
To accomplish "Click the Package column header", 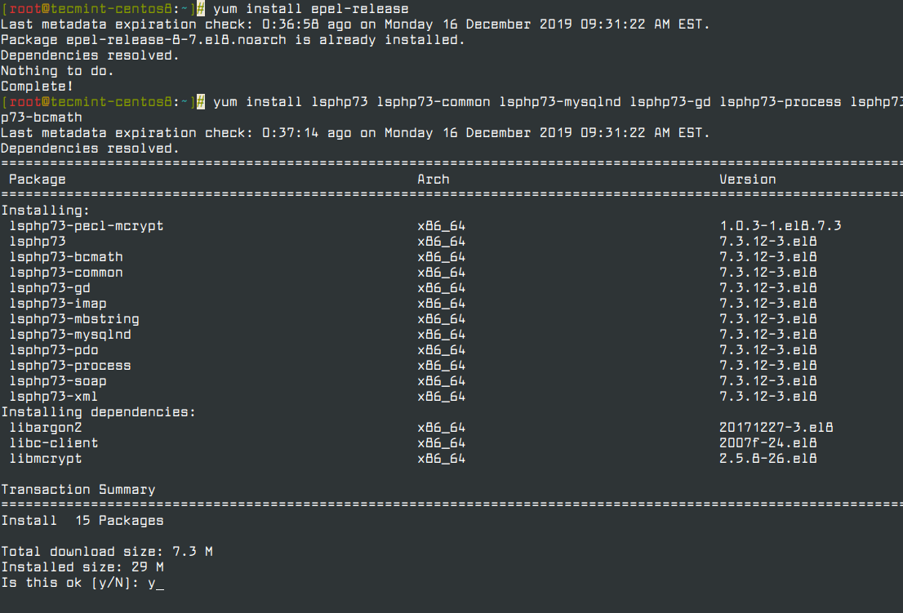I will coord(38,180).
